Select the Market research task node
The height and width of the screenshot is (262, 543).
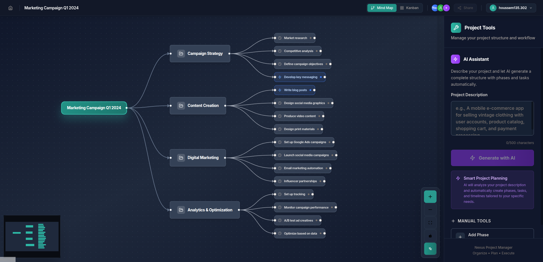[x=295, y=38]
